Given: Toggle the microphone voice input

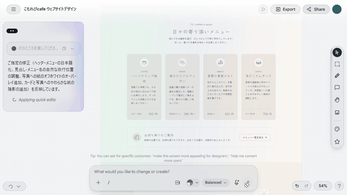Looking at the screenshot, I should point(236,183).
